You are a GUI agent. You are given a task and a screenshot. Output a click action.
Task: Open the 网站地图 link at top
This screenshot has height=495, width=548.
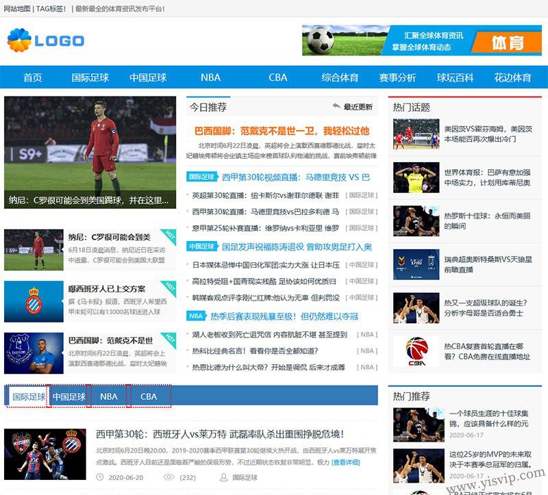coord(17,8)
